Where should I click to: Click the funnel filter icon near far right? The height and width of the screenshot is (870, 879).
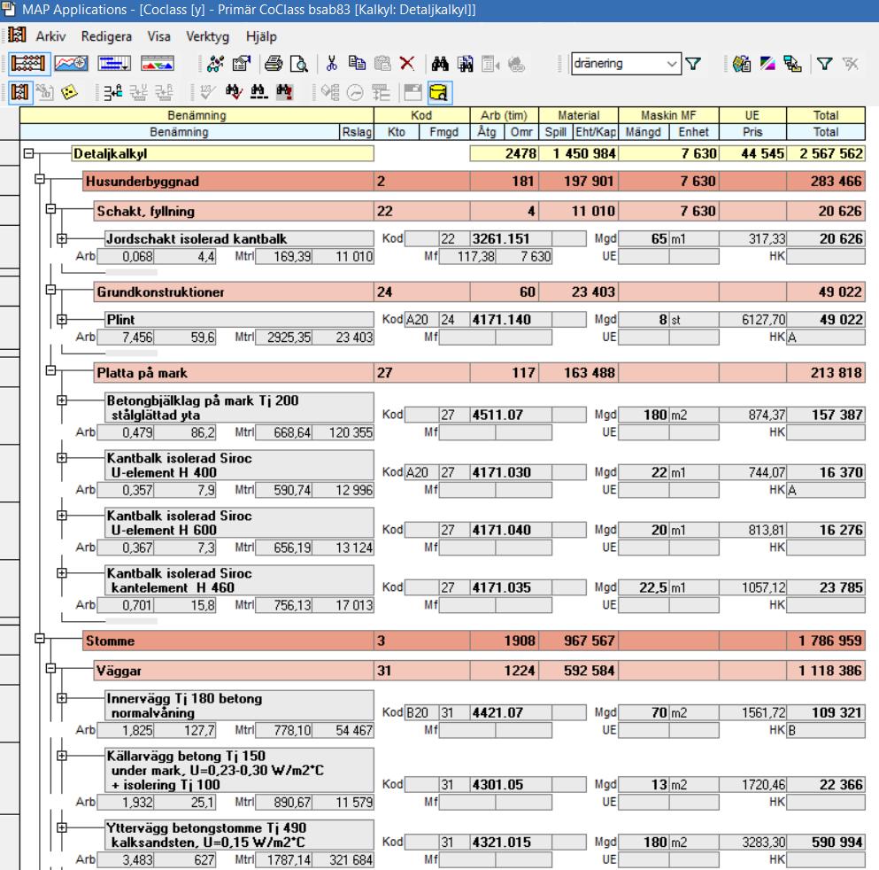pyautogui.click(x=825, y=64)
